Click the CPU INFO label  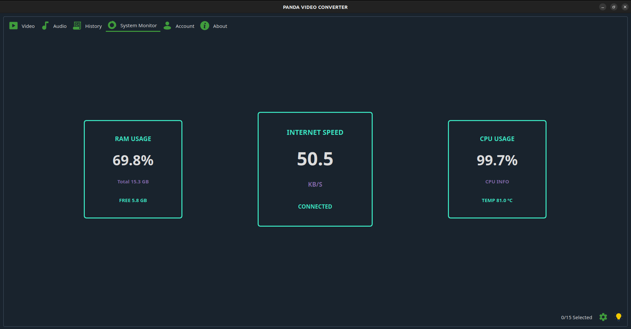click(497, 182)
